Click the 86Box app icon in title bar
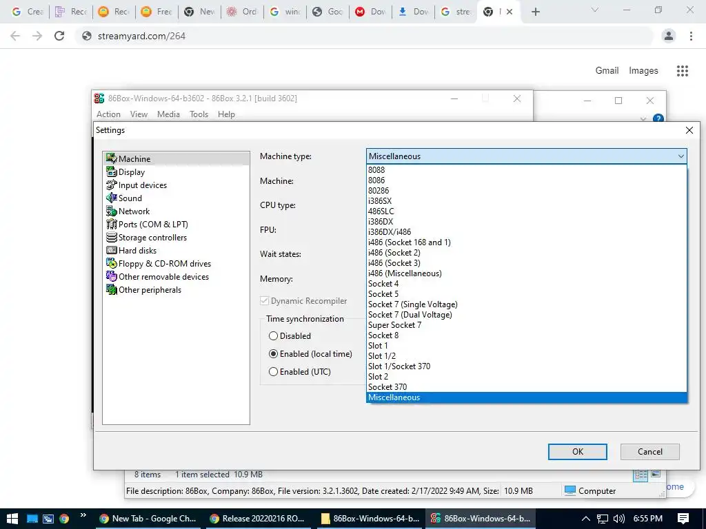Image resolution: width=706 pixels, height=529 pixels. [x=99, y=98]
